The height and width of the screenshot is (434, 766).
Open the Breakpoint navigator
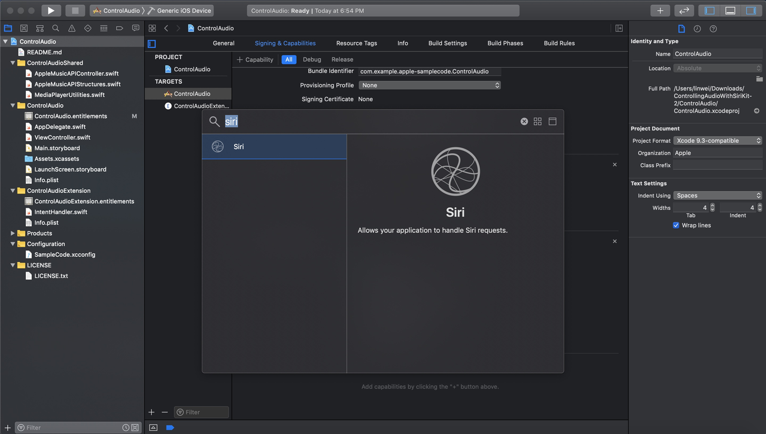click(x=120, y=28)
